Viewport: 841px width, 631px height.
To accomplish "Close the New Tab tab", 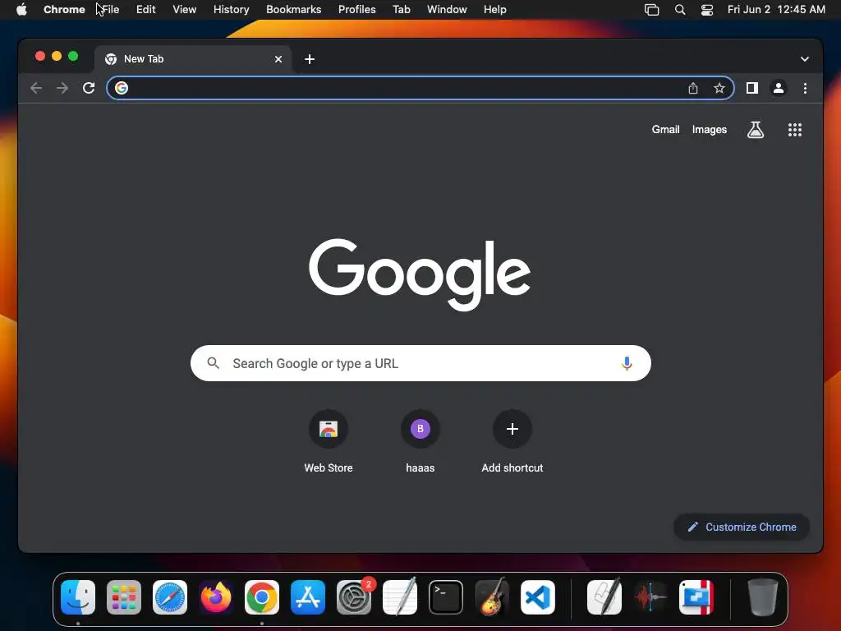I will (x=278, y=59).
